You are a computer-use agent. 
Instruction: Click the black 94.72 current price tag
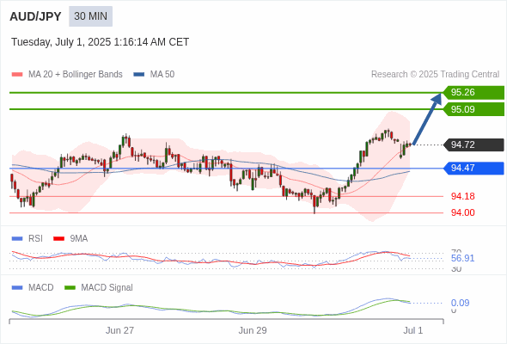pyautogui.click(x=473, y=144)
